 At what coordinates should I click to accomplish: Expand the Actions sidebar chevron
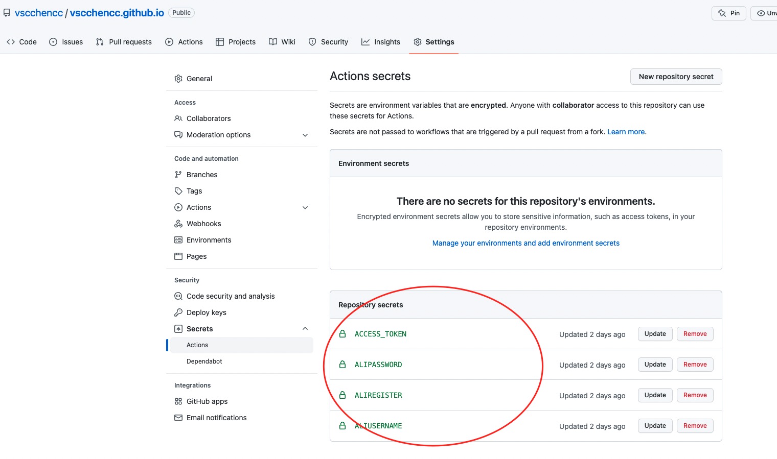pos(305,207)
